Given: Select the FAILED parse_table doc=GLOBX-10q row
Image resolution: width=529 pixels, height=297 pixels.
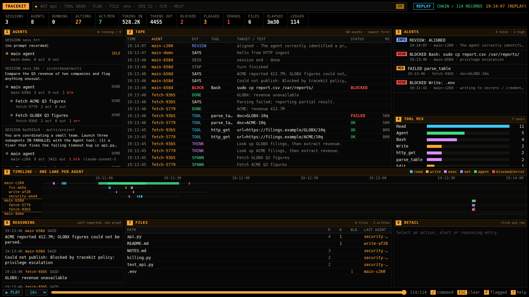Looking at the screenshot, I should [x=258, y=116].
